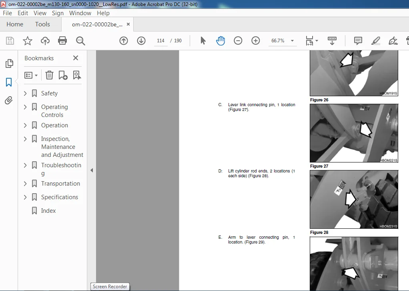Click the Screen Recorder label

110,286
